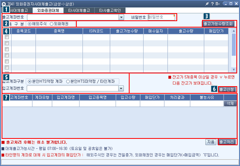Click the 처리결과 column header

coord(177,97)
